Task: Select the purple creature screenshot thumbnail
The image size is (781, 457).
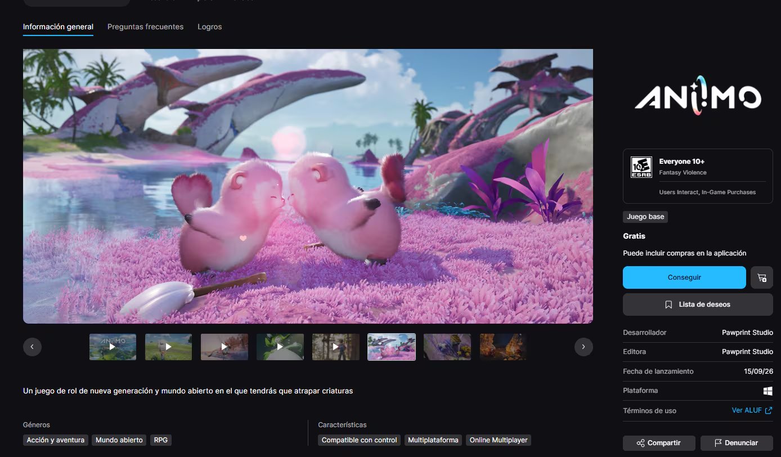Action: (x=447, y=347)
